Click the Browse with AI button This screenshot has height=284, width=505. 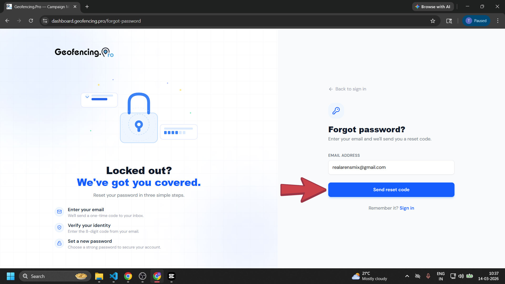pos(433,7)
